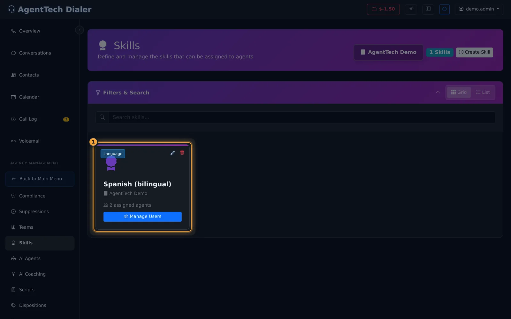Viewport: 511px width, 319px height.
Task: Edit the Spanish (bilingual) skill with pencil icon
Action: [173, 153]
